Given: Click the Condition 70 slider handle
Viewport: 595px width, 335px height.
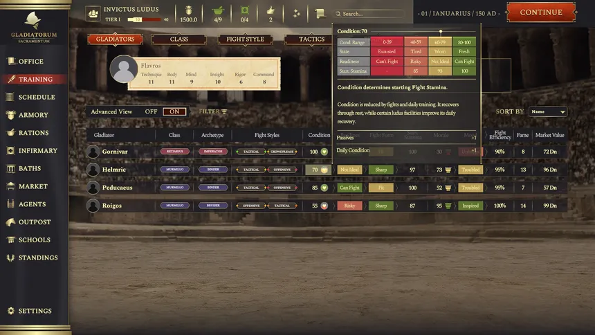Looking at the screenshot, I should [441, 32].
